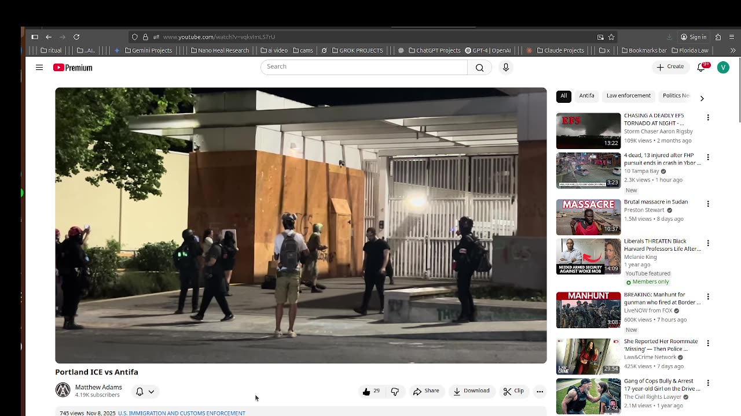Open U.S. Immigration and Customs Enforcement link
741x416 pixels.
pos(182,413)
